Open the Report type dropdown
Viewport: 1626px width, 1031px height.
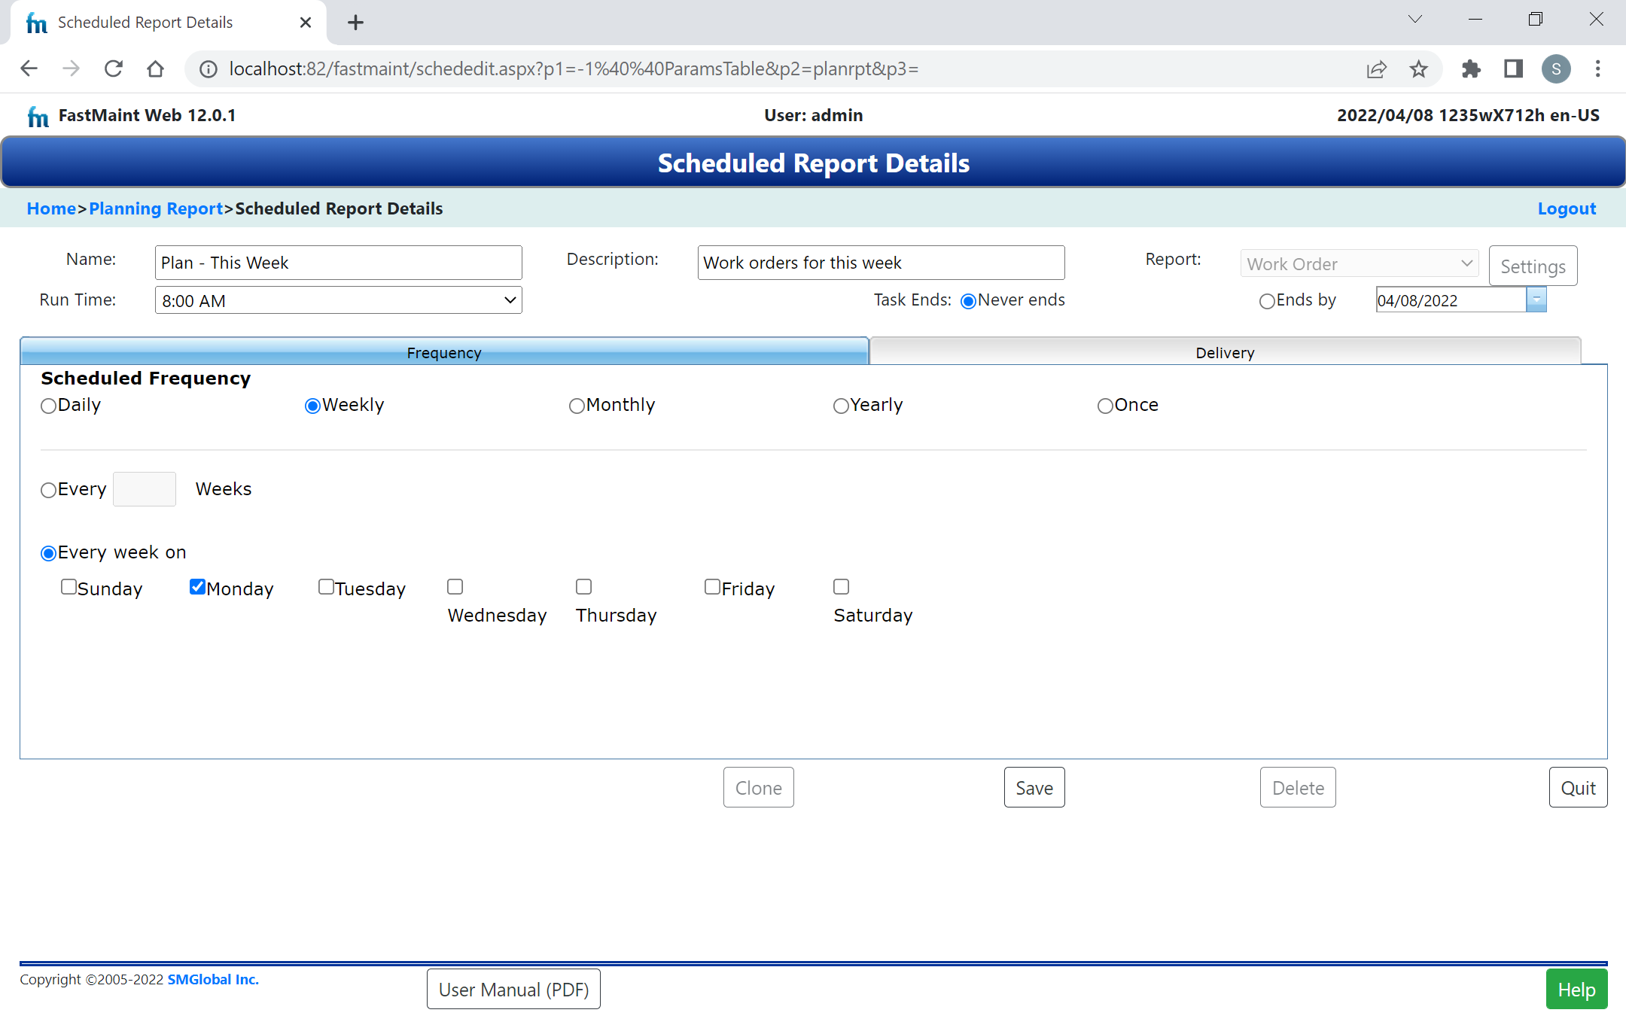point(1360,264)
